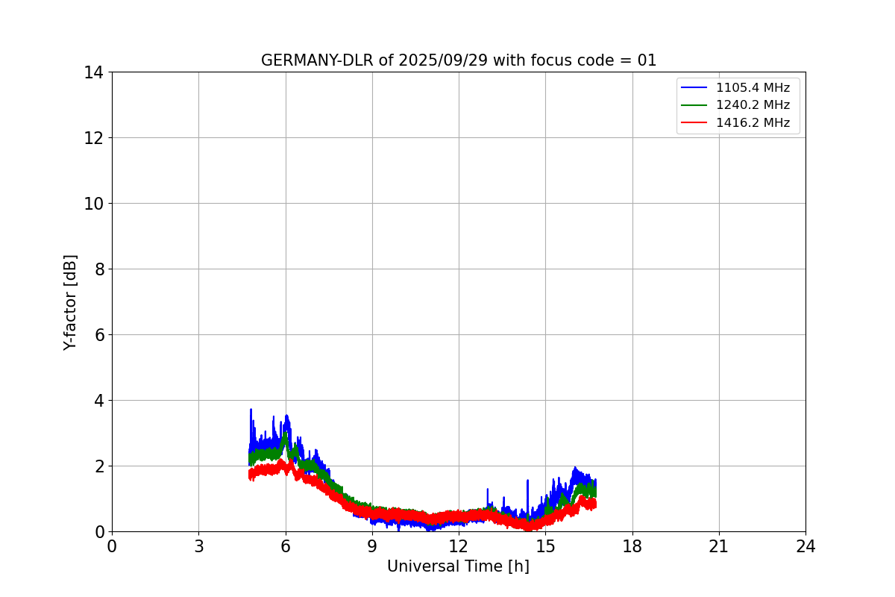
Task: Click the x-axis tick label '18'
Action: pos(632,546)
